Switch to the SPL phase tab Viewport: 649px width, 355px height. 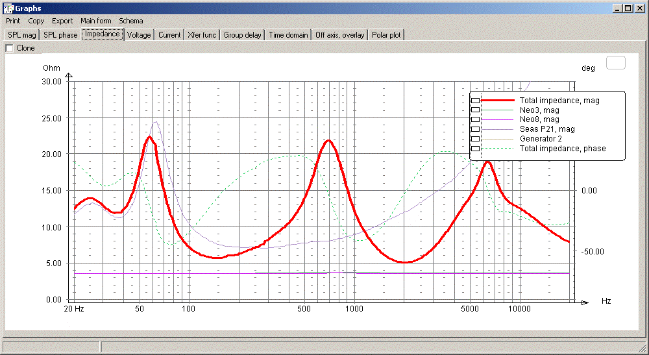point(60,35)
